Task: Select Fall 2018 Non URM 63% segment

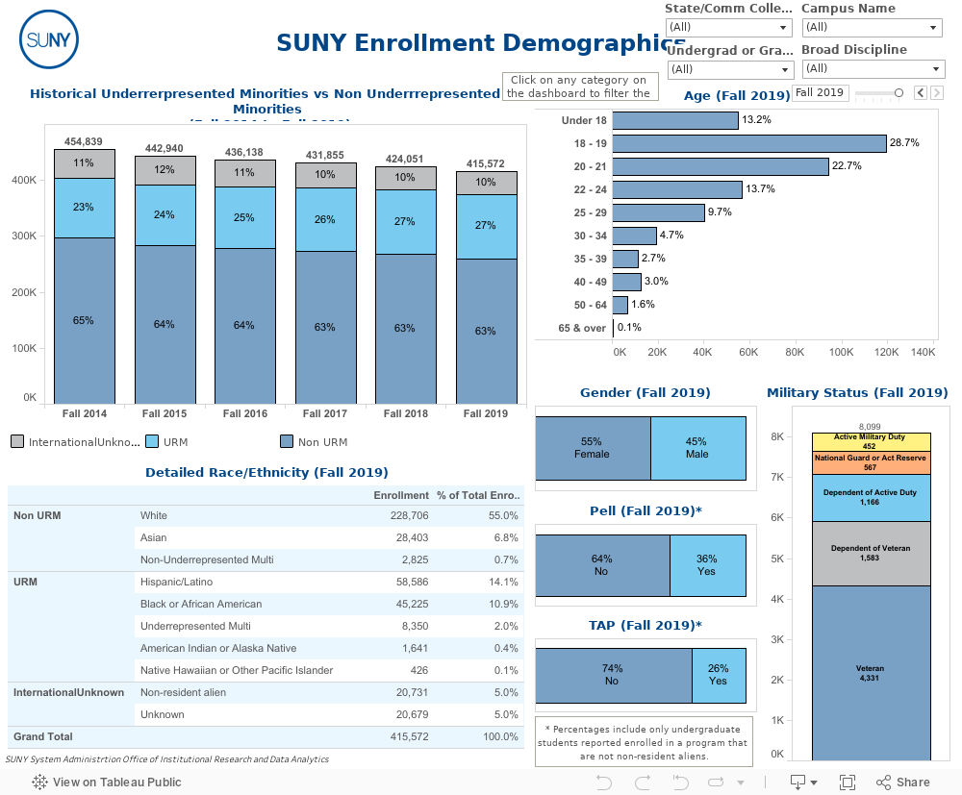Action: [406, 329]
